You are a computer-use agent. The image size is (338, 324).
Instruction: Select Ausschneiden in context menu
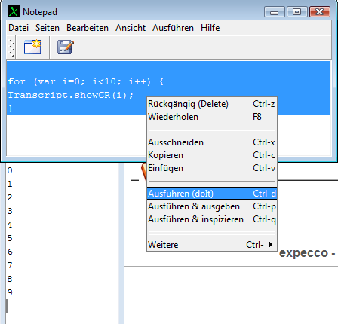(x=212, y=142)
